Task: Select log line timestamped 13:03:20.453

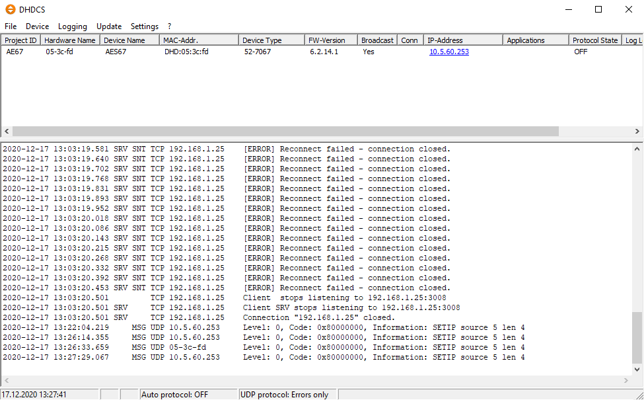Action: coord(227,288)
